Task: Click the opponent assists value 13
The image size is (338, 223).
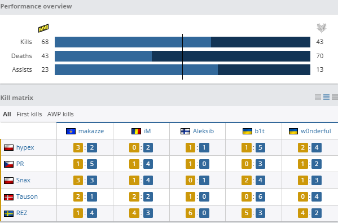Action: 320,69
